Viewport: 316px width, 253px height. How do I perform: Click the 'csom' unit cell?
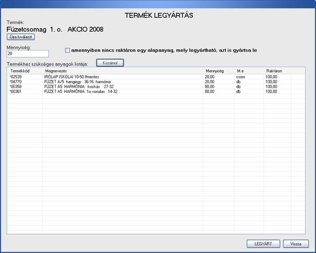[241, 77]
